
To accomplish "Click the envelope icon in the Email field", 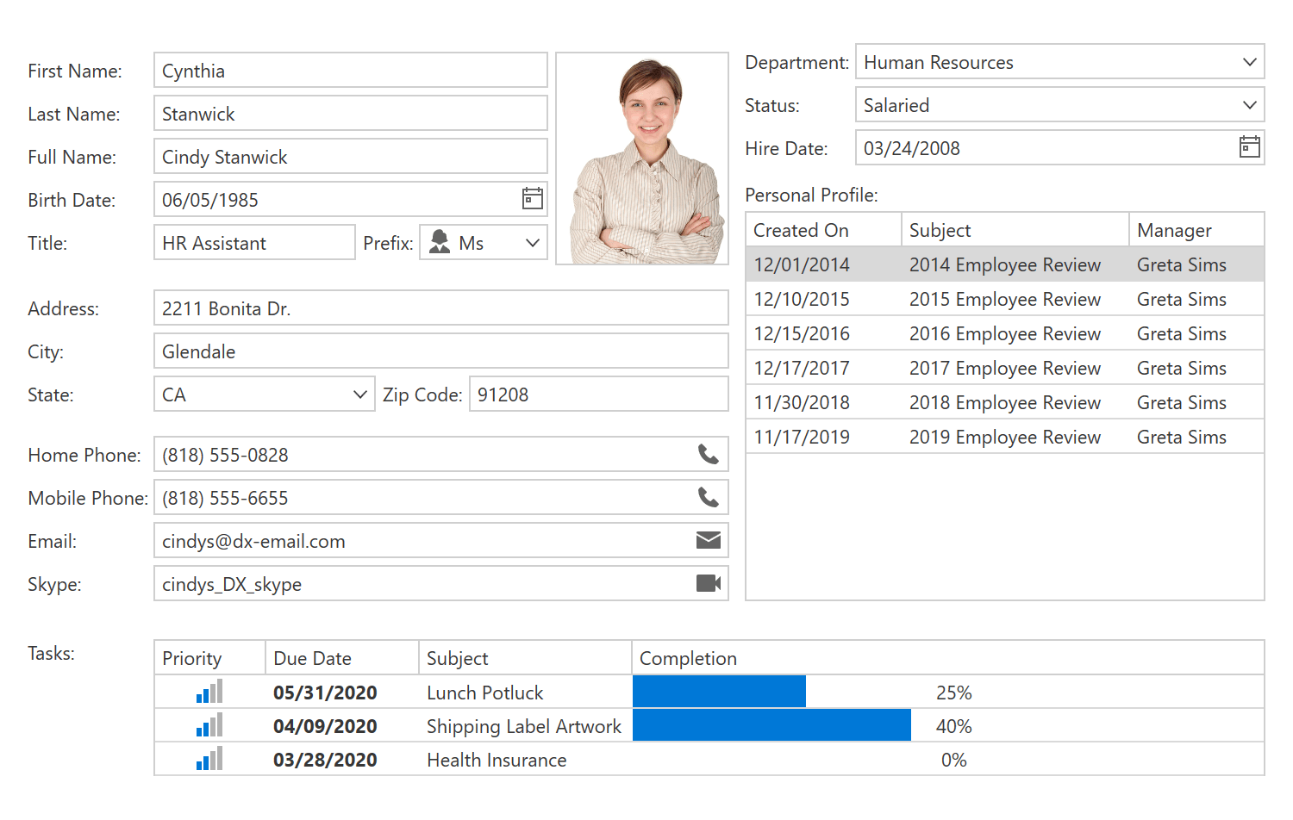I will (x=709, y=540).
